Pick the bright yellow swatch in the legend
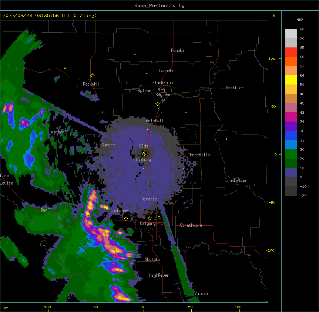The height and width of the screenshot is (312, 319). pyautogui.click(x=291, y=80)
